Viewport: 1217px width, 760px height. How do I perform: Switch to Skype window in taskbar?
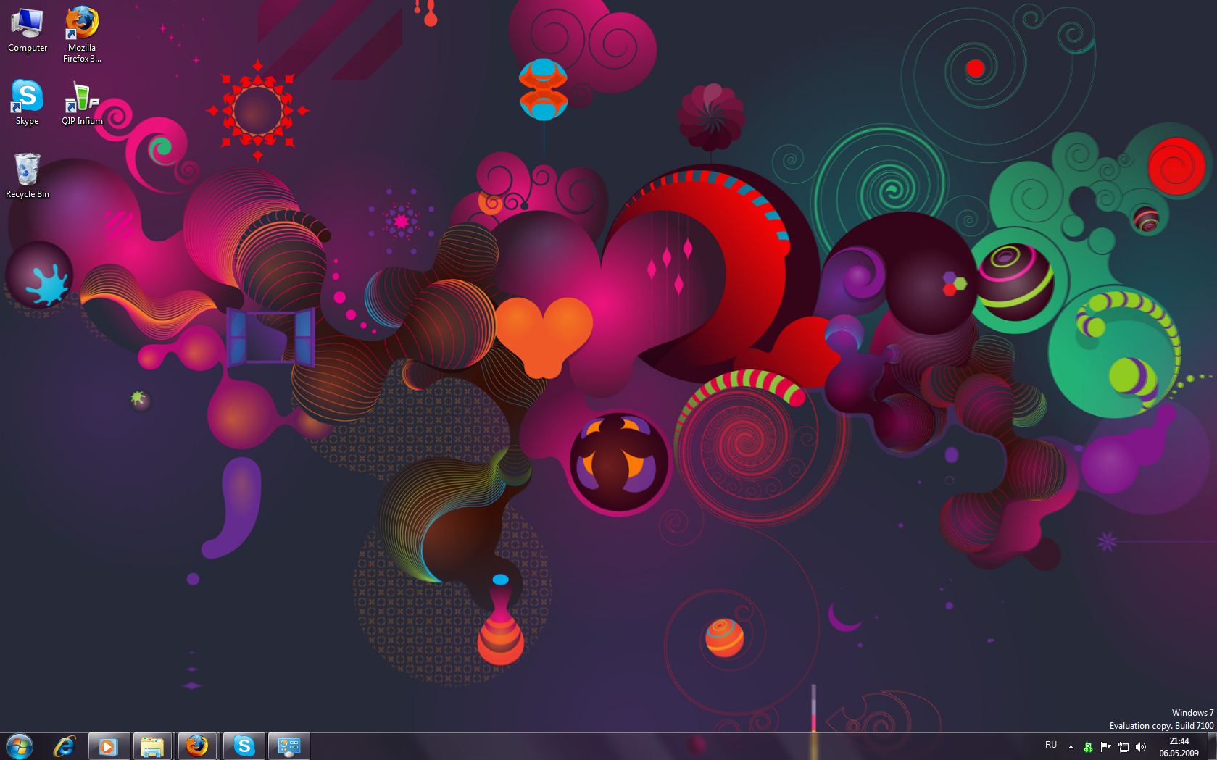244,746
